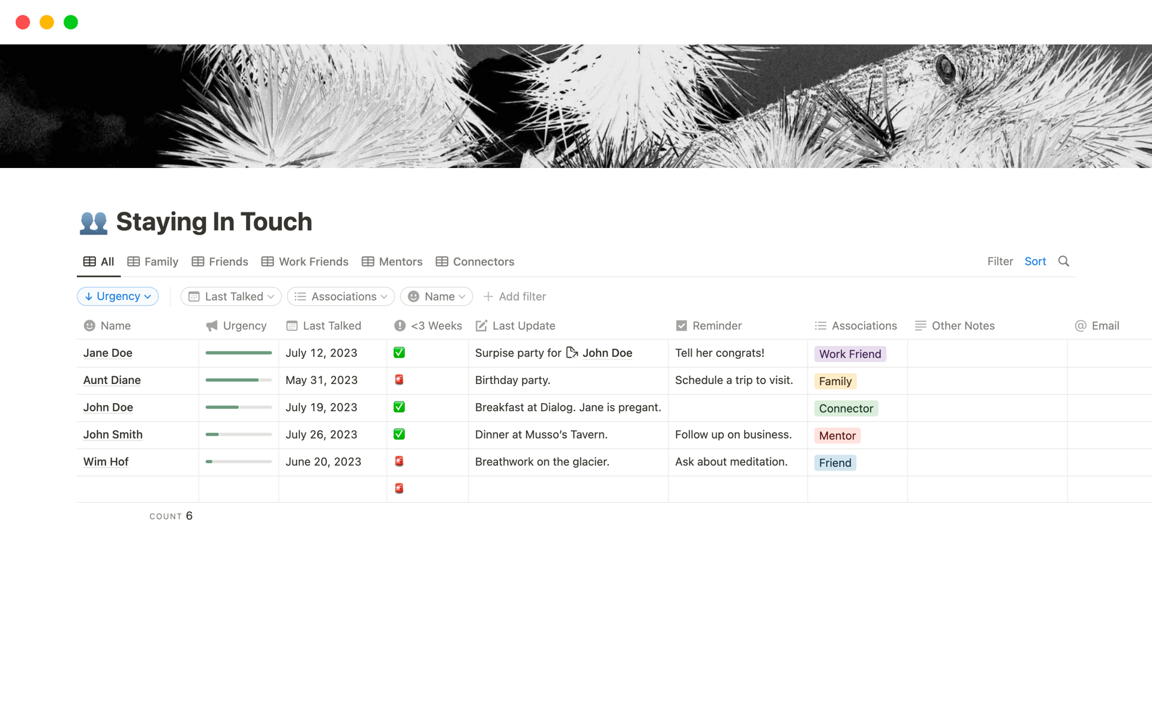
Task: Click Wim Hof's urgency progress bar
Action: (x=238, y=461)
